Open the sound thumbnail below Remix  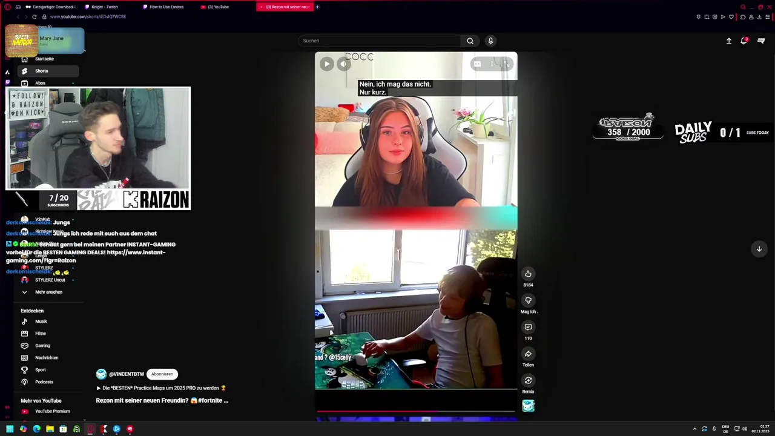click(528, 406)
